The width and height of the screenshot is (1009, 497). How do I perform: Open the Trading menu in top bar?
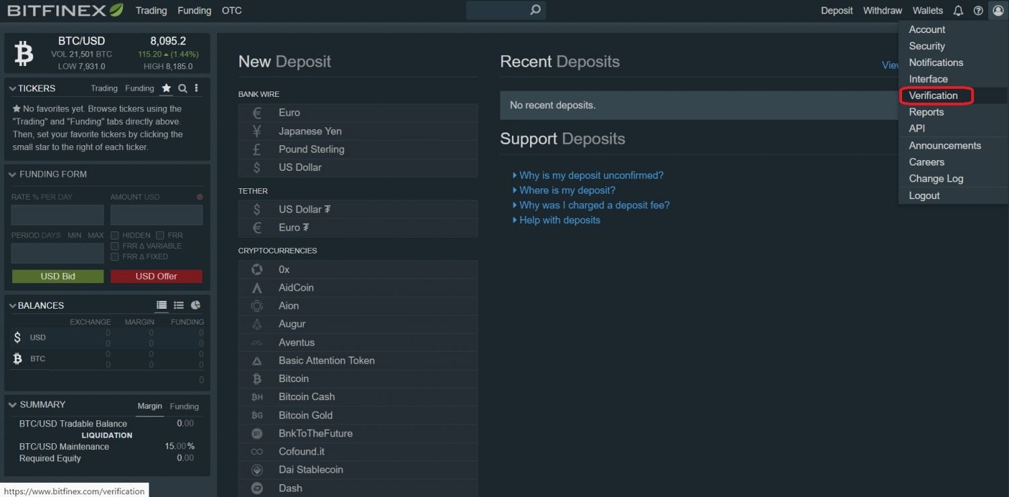[x=151, y=11]
